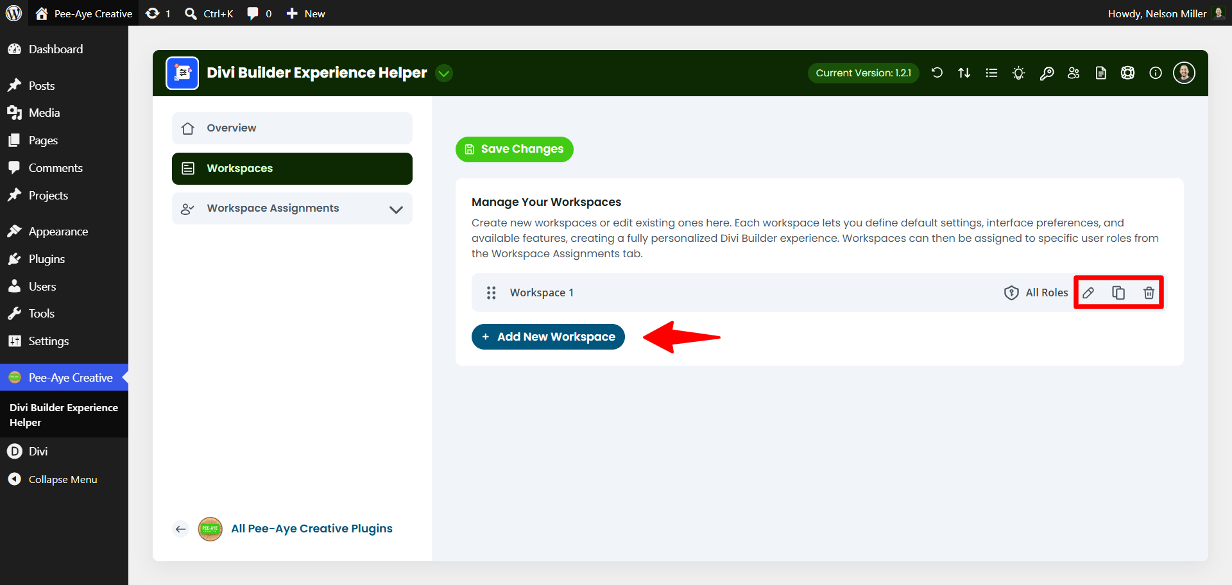Open Settings menu item
Viewport: 1232px width, 585px height.
click(64, 341)
